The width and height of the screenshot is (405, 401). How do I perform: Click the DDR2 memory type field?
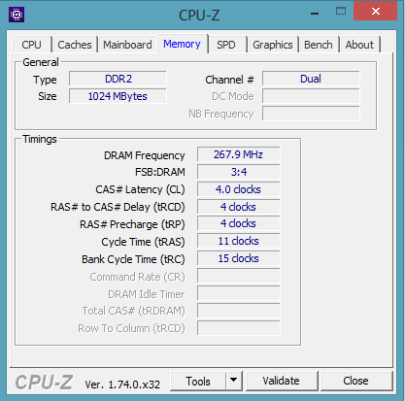click(118, 79)
